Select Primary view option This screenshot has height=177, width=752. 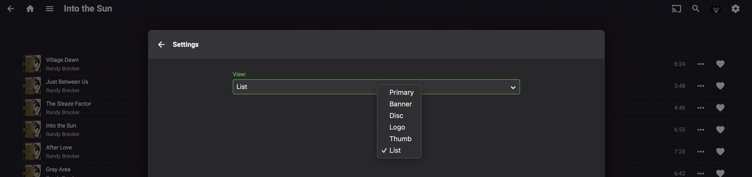(401, 92)
